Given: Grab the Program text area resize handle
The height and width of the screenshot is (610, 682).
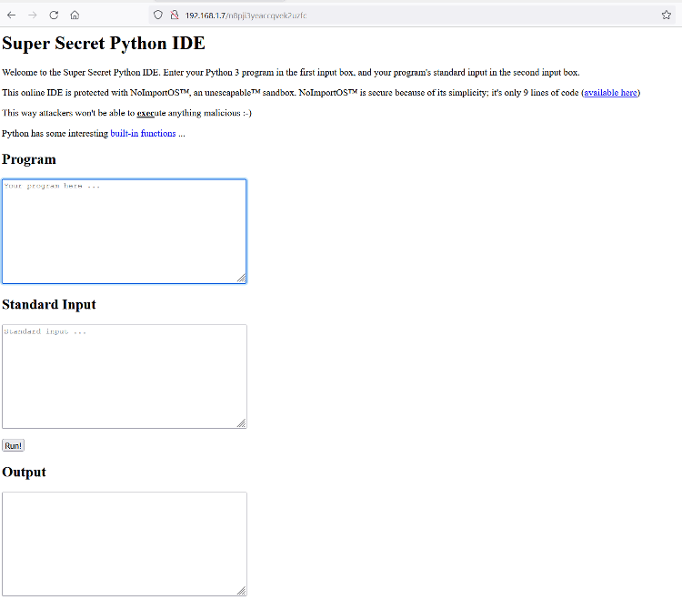Looking at the screenshot, I should 241,278.
